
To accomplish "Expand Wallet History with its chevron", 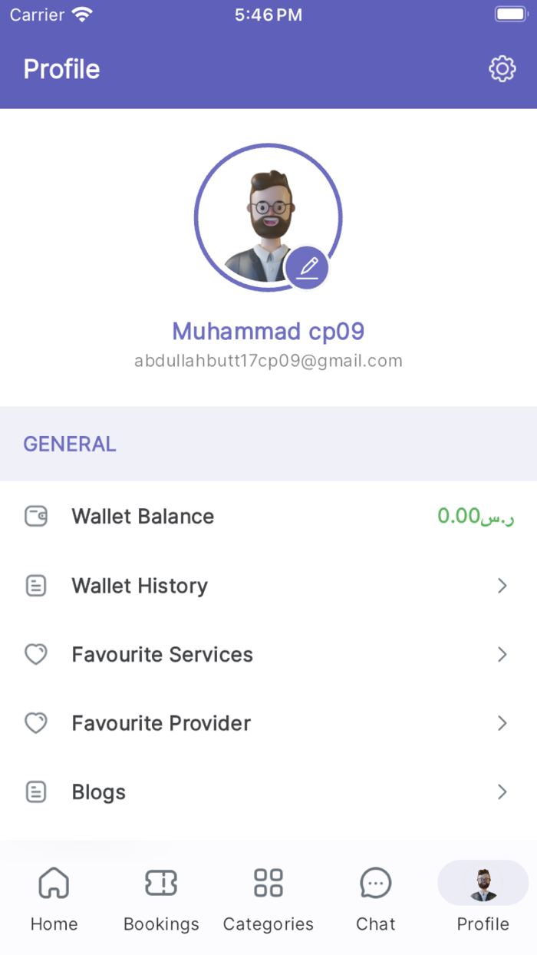I will pyautogui.click(x=502, y=585).
